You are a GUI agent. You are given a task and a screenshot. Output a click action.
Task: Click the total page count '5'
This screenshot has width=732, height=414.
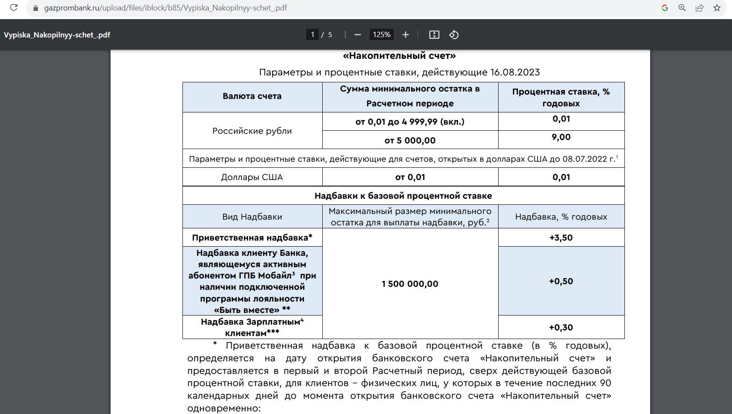pyautogui.click(x=330, y=35)
